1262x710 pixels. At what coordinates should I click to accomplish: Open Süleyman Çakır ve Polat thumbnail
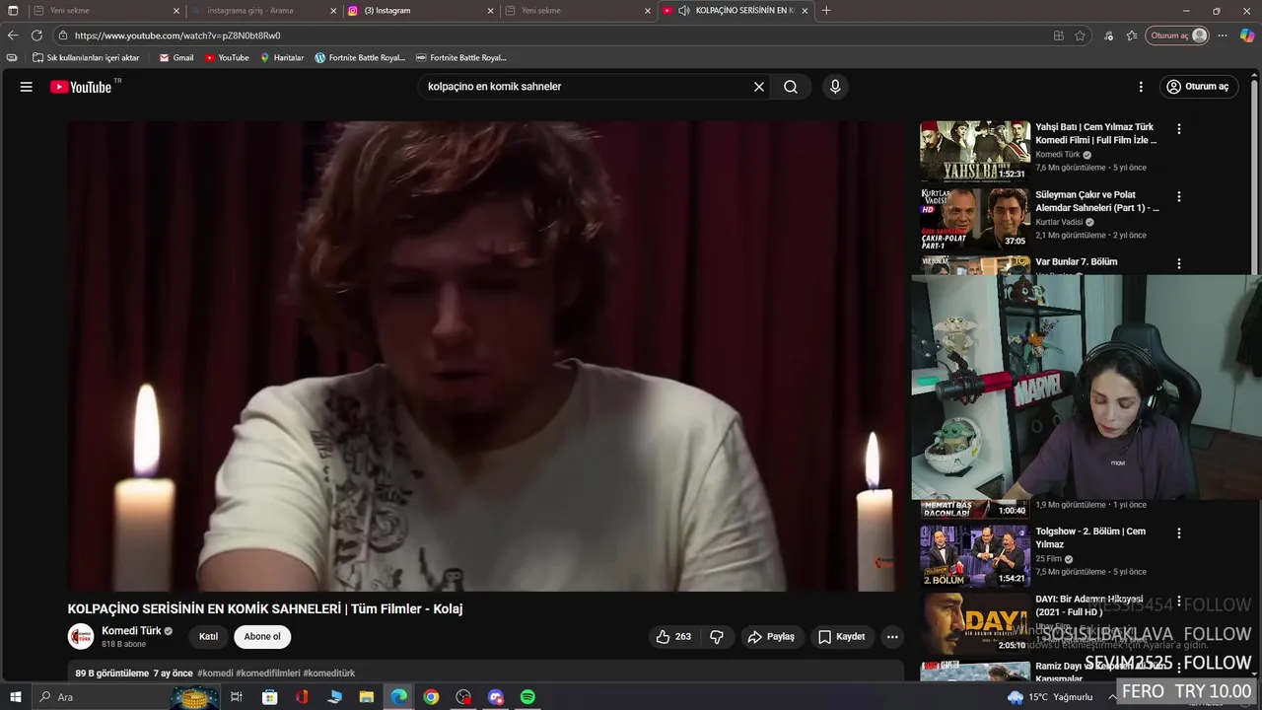[975, 219]
